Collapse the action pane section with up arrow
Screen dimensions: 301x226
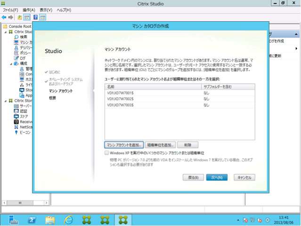(296, 34)
